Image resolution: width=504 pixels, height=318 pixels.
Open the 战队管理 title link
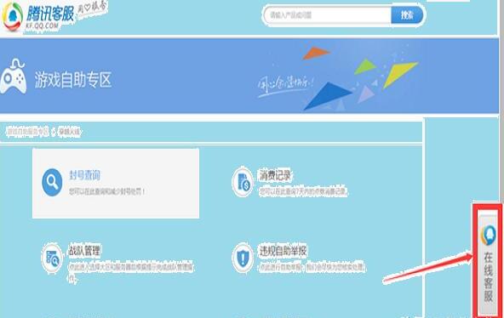coord(84,251)
